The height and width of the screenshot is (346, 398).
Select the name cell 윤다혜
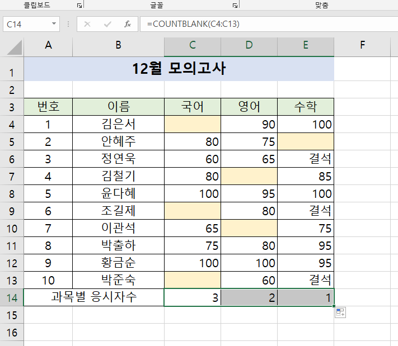click(x=118, y=193)
